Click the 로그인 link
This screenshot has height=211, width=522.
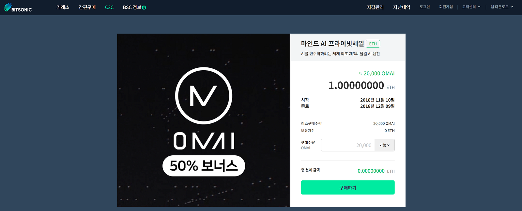tap(425, 7)
